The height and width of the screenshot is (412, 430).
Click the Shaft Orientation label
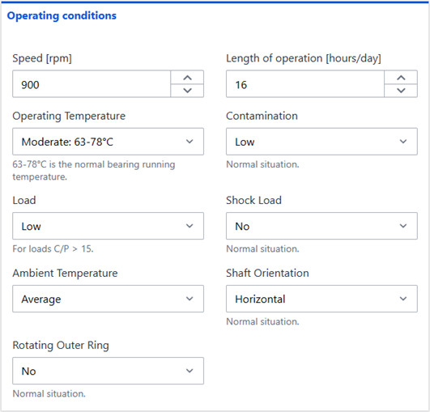click(267, 273)
